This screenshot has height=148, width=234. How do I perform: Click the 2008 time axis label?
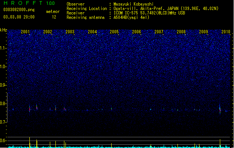tap(181, 31)
